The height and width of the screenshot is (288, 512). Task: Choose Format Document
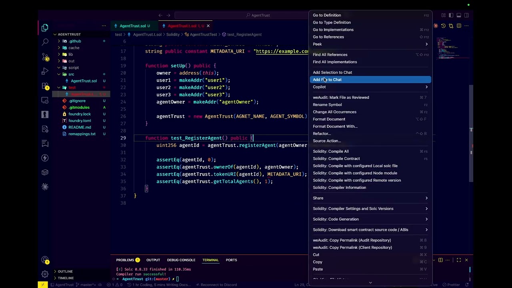click(x=370, y=119)
